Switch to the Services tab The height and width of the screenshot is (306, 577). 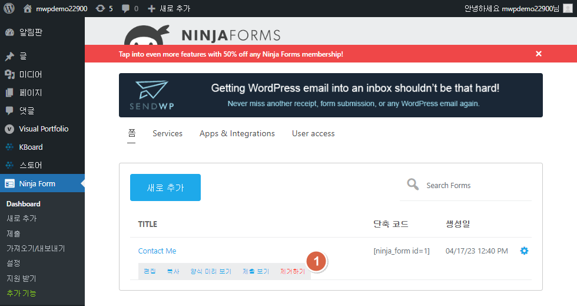click(167, 133)
